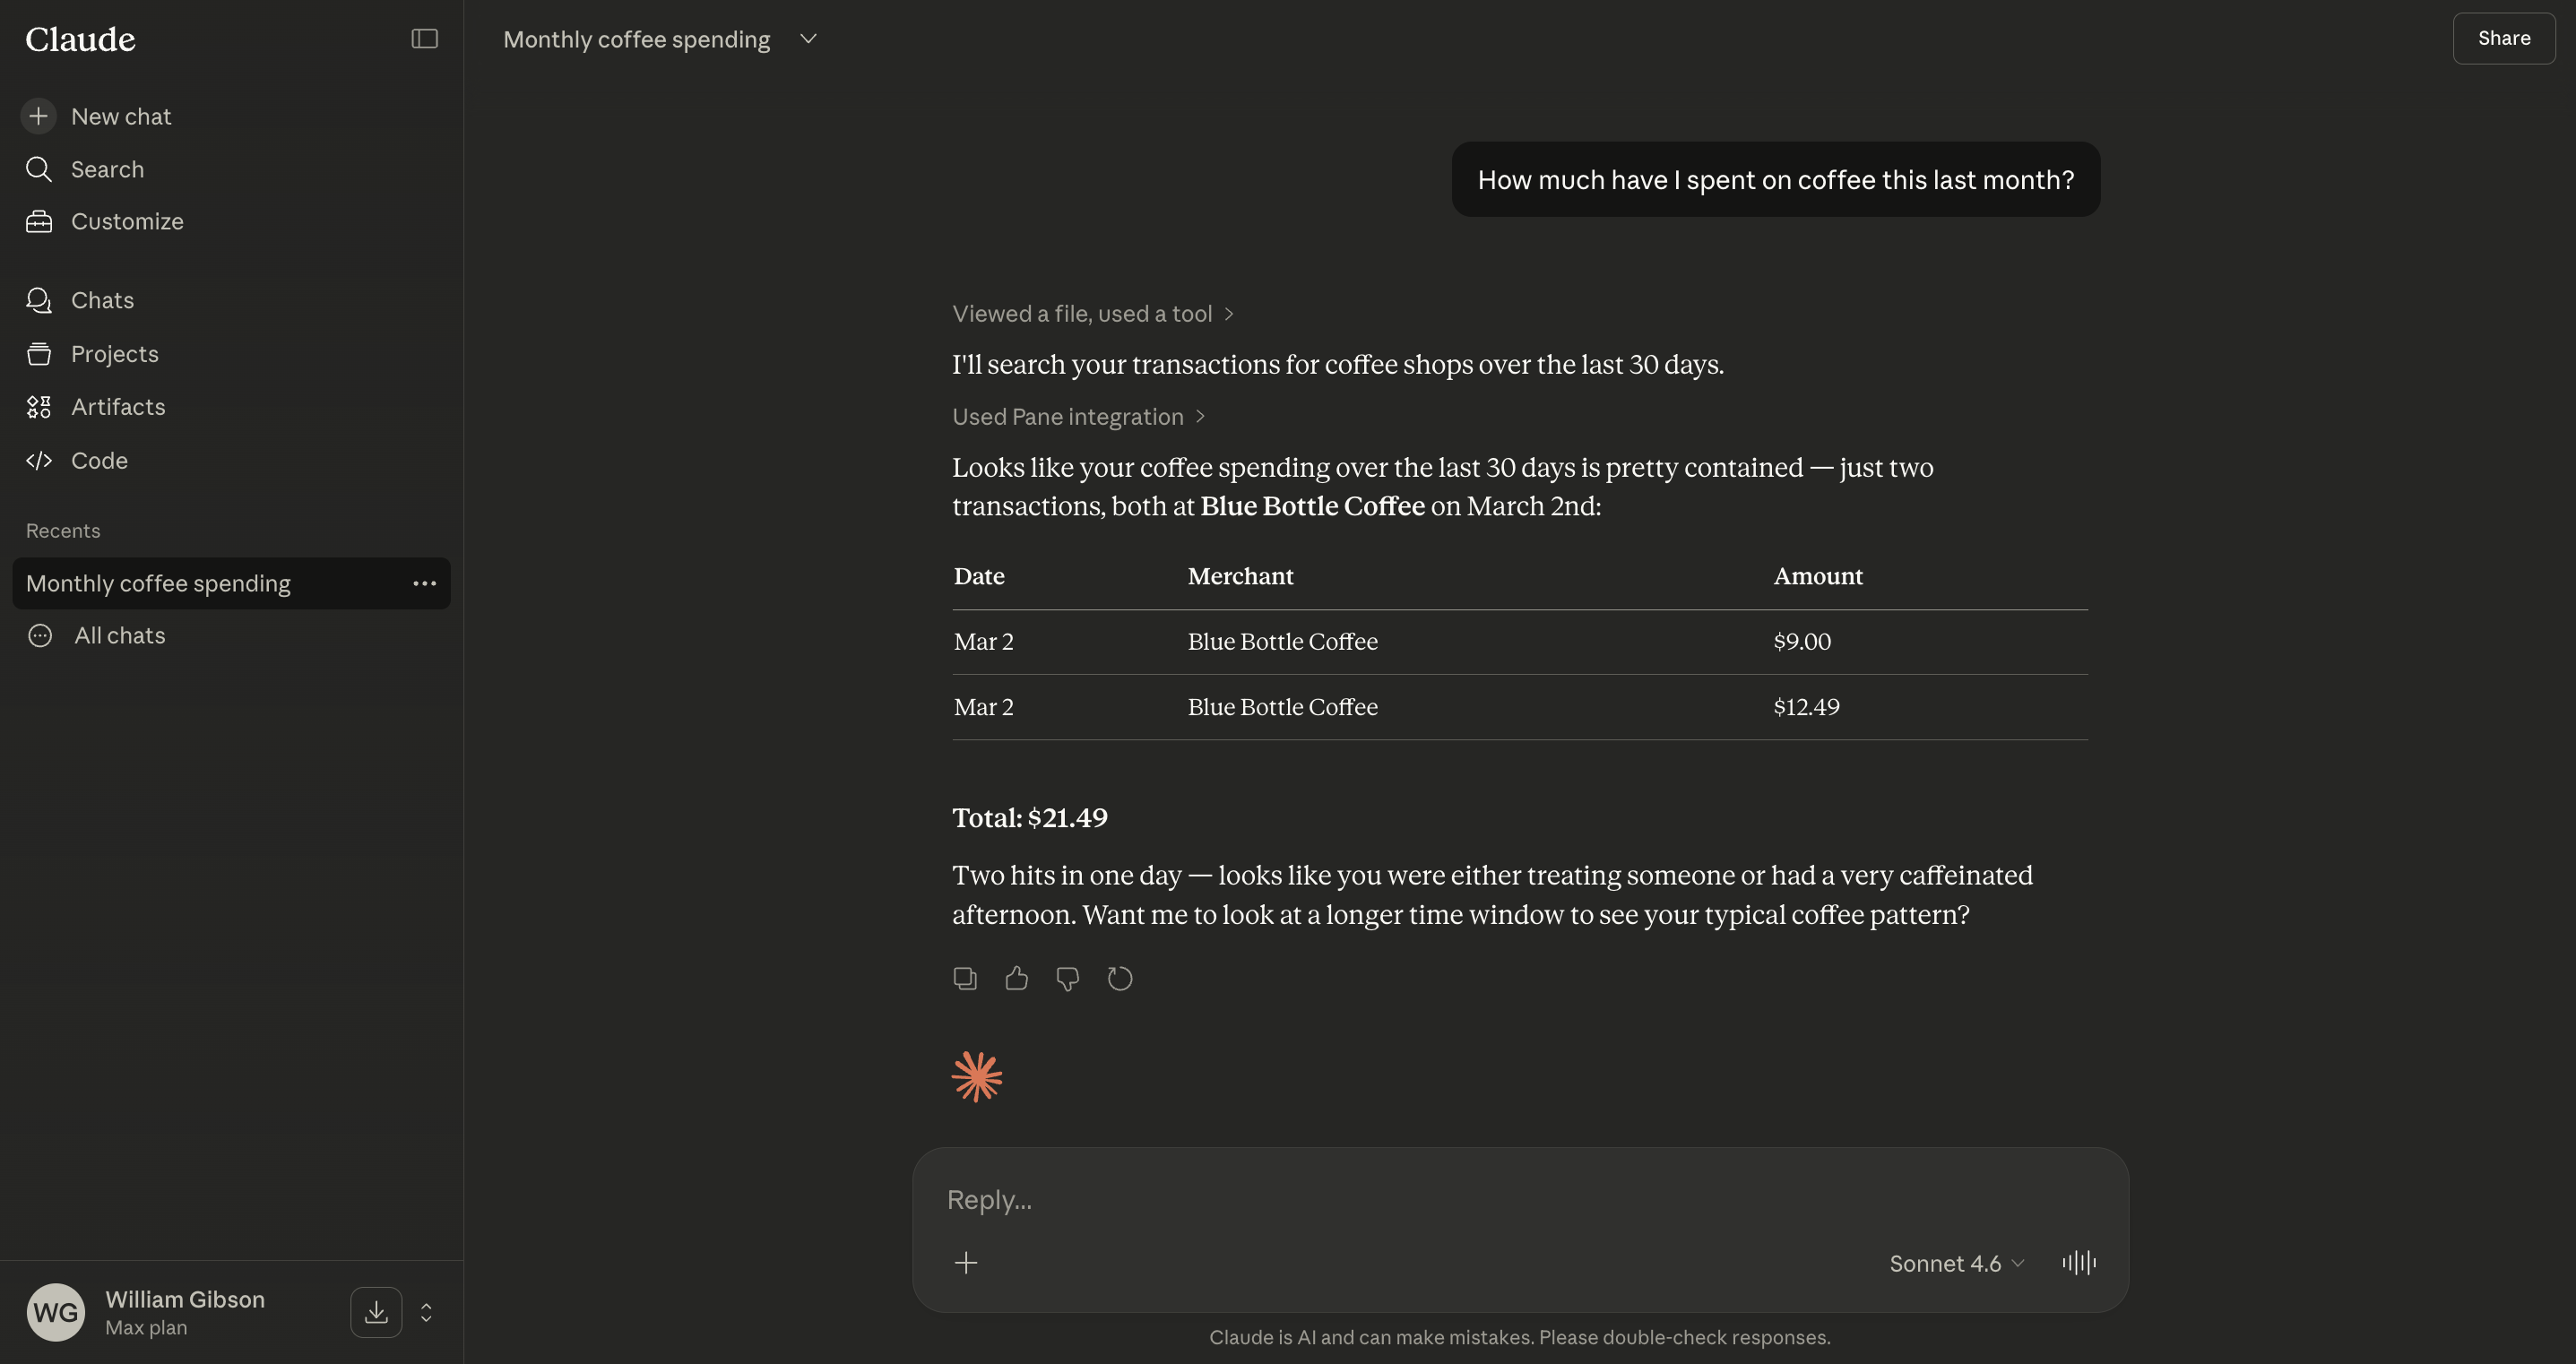Viewport: 2576px width, 1364px height.
Task: Open the Code section
Action: pyautogui.click(x=99, y=460)
